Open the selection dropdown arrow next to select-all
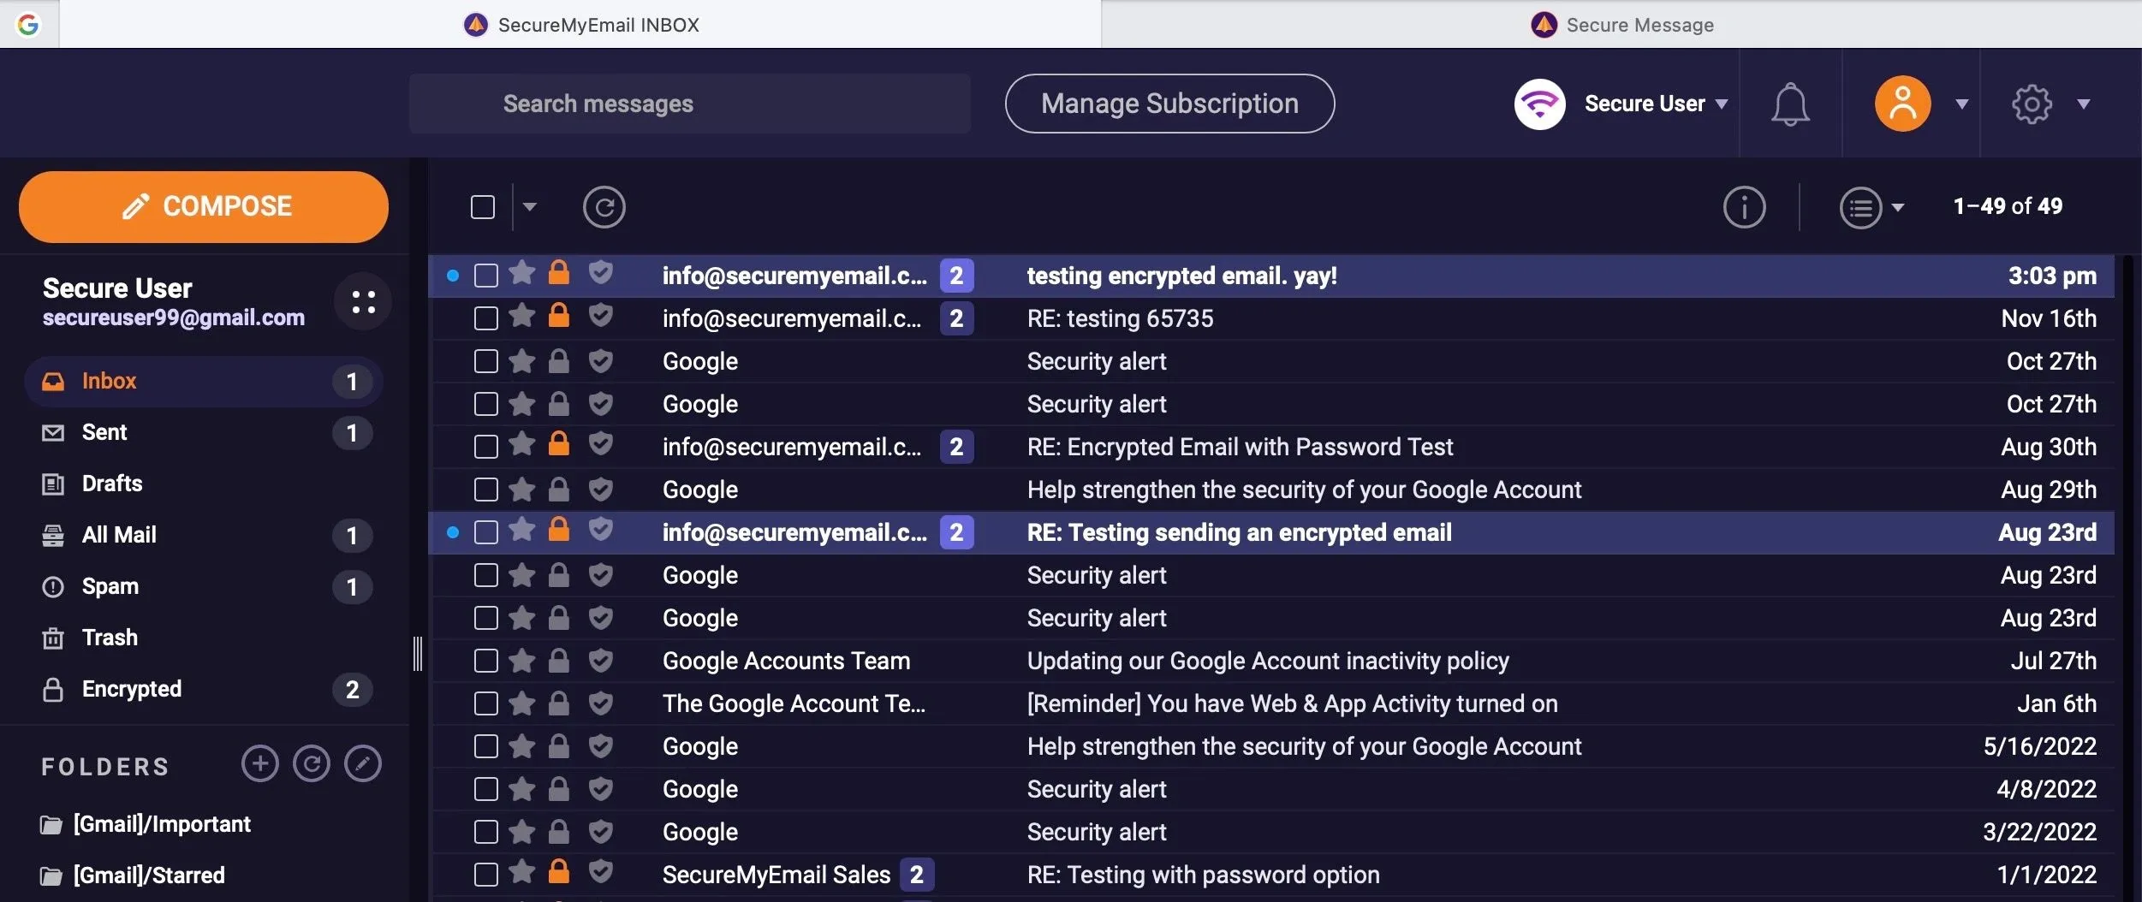Image resolution: width=2142 pixels, height=902 pixels. pos(531,207)
